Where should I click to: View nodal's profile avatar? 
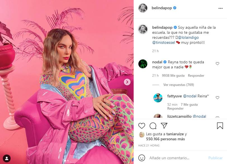coord(143,64)
